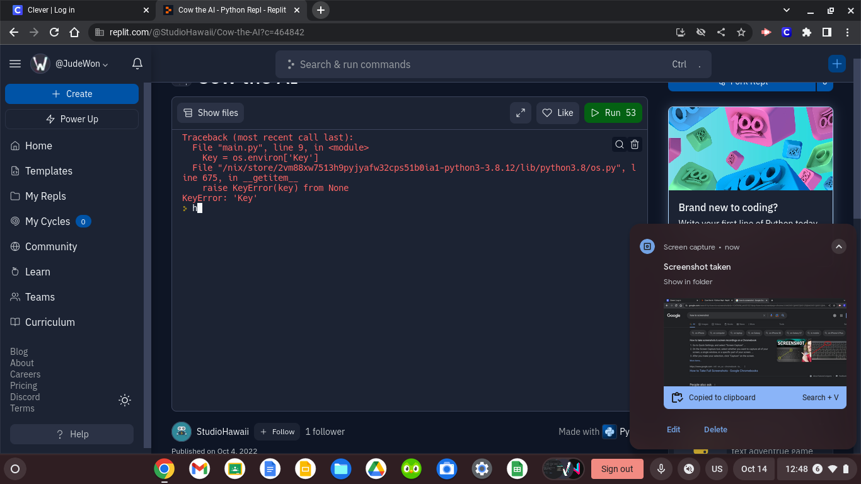Screen dimensions: 861x484
Task: Open StudioHawaii author name link
Action: [222, 432]
